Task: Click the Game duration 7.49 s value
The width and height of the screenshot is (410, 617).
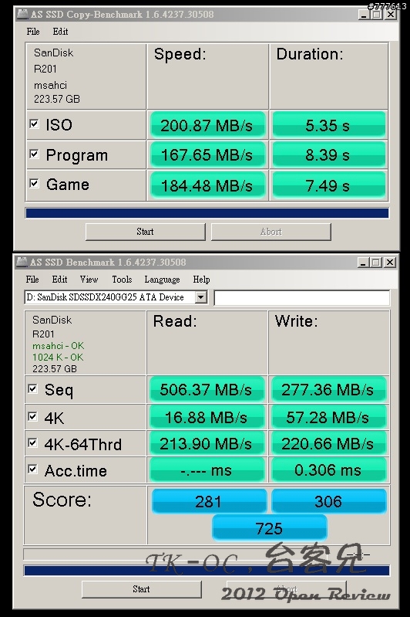Action: pos(329,185)
